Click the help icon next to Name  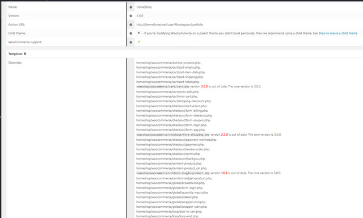[x=131, y=7]
